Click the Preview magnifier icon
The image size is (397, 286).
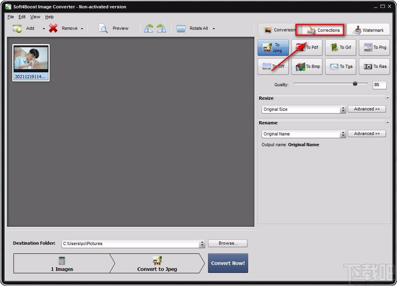103,28
